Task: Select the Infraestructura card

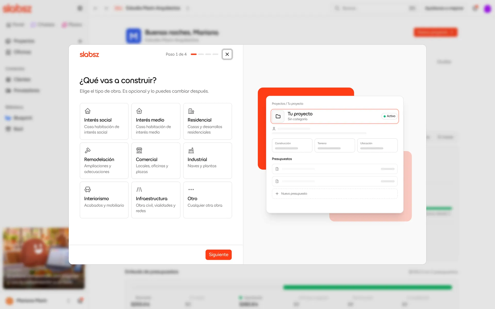Action: pyautogui.click(x=156, y=200)
